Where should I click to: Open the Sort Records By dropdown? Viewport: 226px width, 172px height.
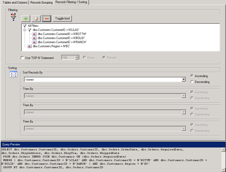coord(183,80)
